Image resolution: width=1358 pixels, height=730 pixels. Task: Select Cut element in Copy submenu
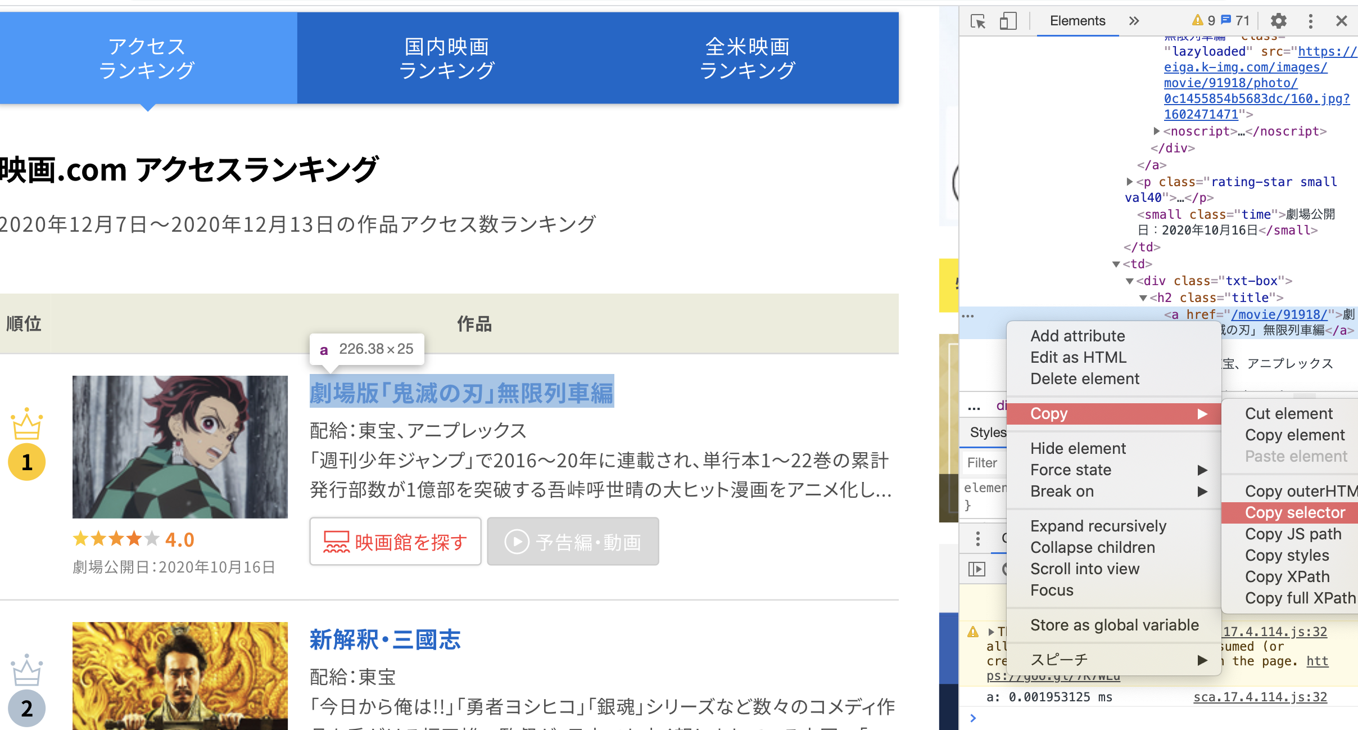click(x=1289, y=413)
